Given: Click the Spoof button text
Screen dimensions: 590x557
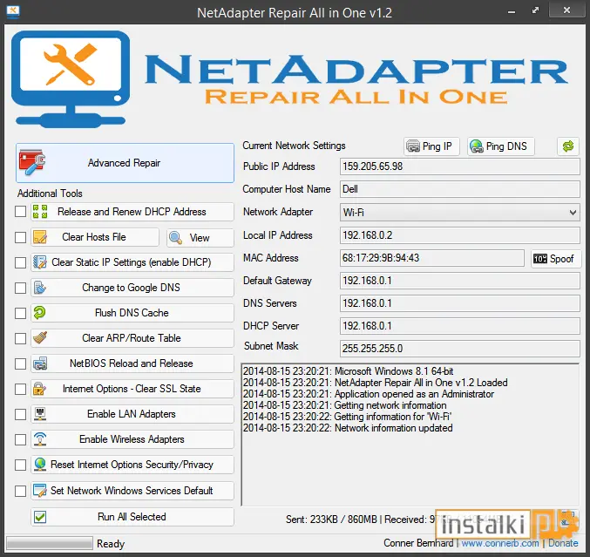Looking at the screenshot, I should click(562, 259).
